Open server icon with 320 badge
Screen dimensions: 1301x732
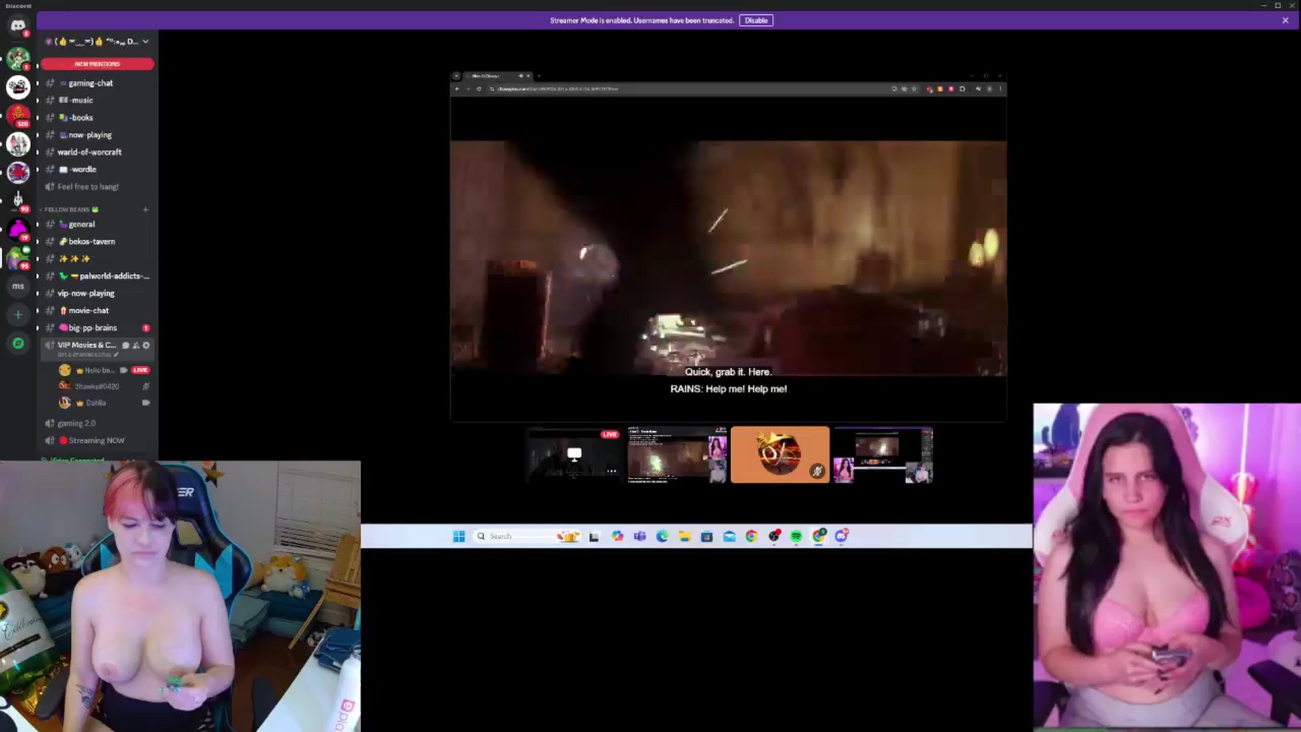click(18, 115)
